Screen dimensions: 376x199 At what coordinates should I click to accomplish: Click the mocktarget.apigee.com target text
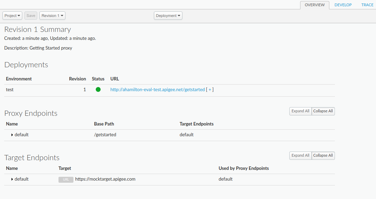pyautogui.click(x=105, y=179)
